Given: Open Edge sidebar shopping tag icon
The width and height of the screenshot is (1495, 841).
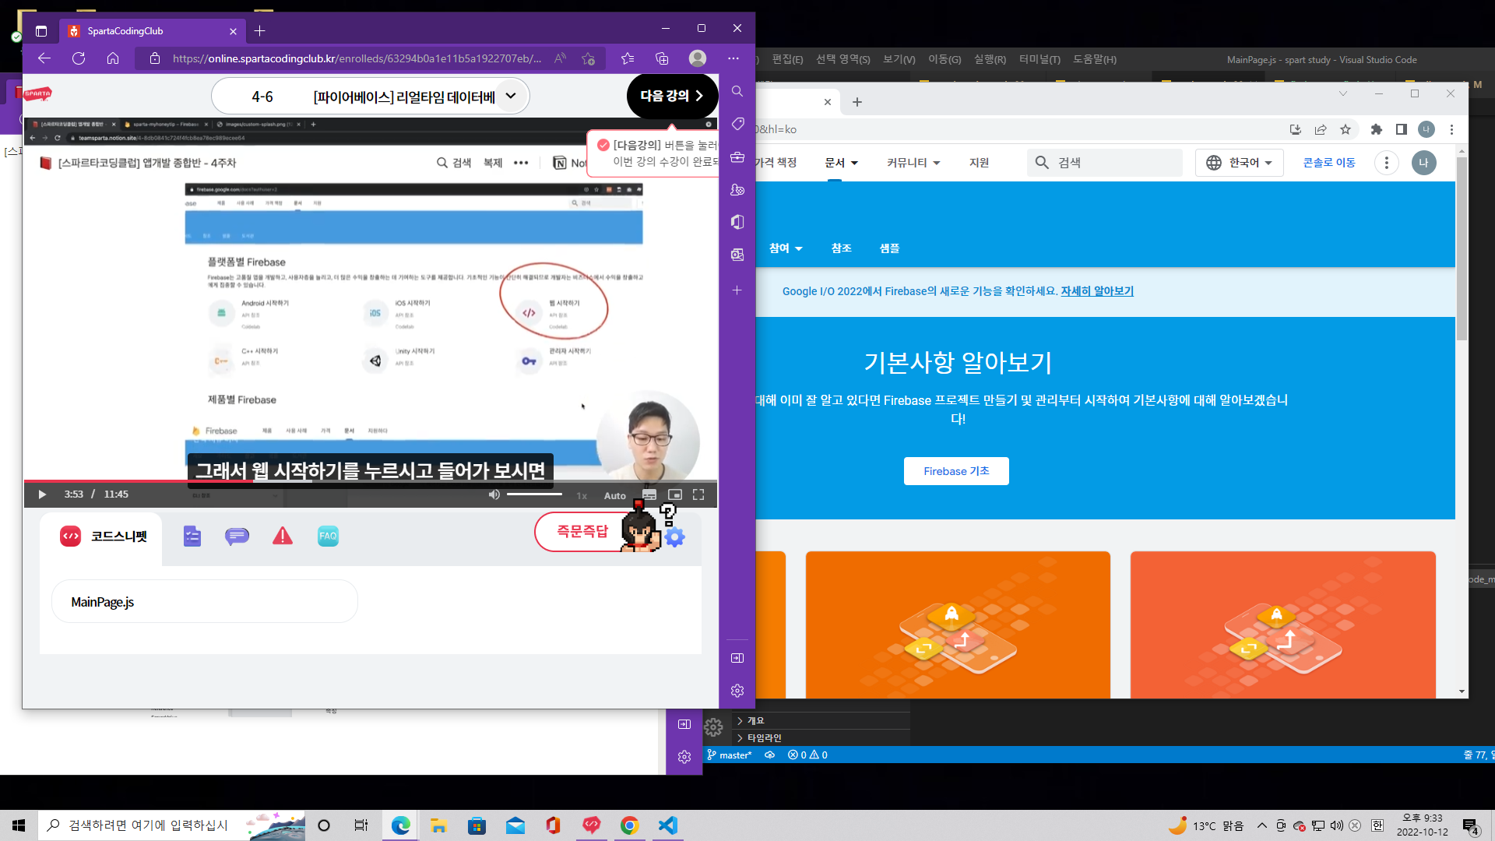Looking at the screenshot, I should [737, 124].
